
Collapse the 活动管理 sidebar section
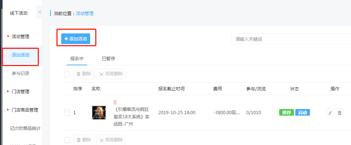click(x=18, y=37)
